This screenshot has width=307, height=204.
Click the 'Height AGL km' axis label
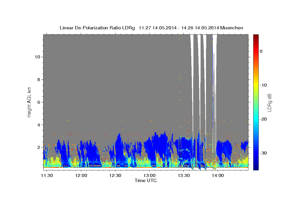(29, 102)
